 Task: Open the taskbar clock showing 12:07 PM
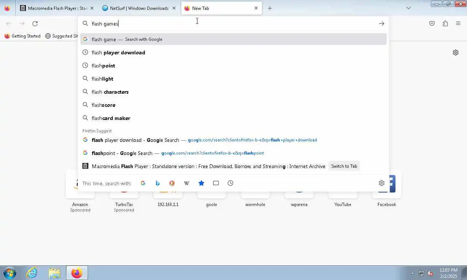[x=448, y=273]
